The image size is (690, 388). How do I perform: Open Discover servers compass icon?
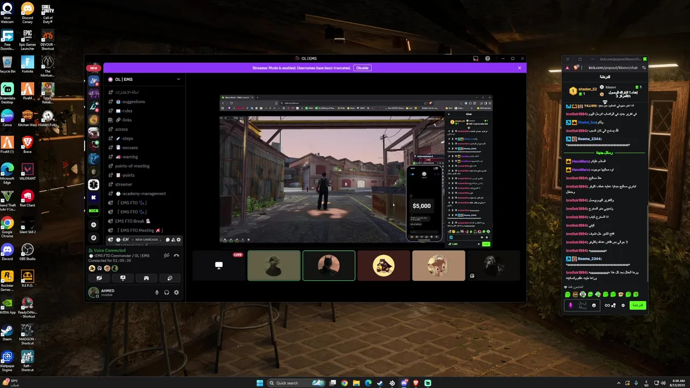click(x=94, y=238)
